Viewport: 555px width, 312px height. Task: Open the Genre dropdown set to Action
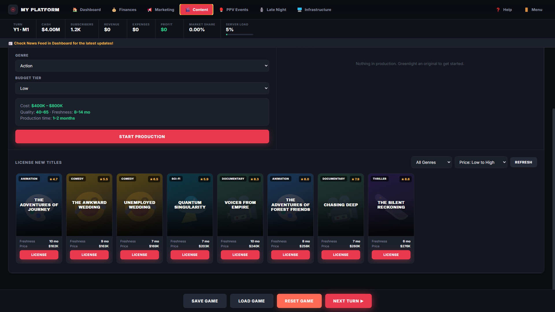click(142, 66)
